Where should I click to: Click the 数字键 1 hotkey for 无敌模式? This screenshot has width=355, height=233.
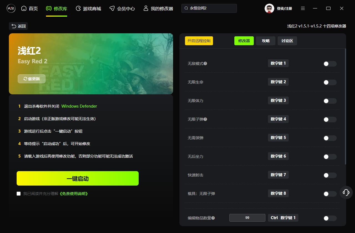(278, 63)
